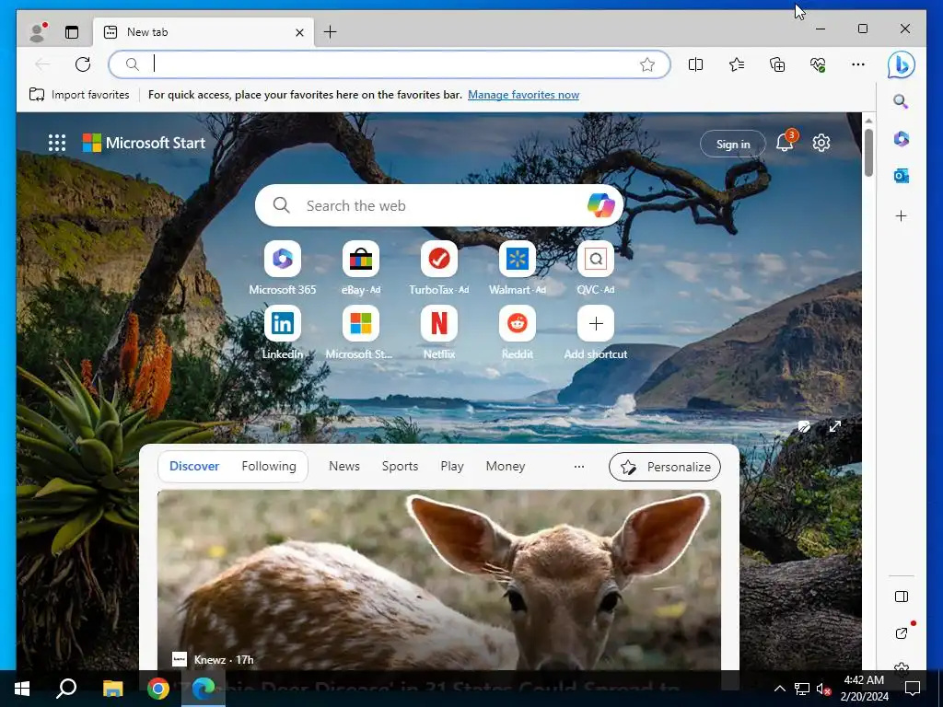Viewport: 943px width, 707px height.
Task: Switch to the Following tab
Action: (269, 466)
